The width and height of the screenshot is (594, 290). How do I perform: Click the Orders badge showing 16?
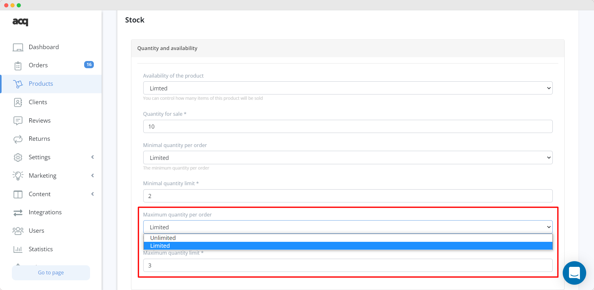(x=89, y=64)
